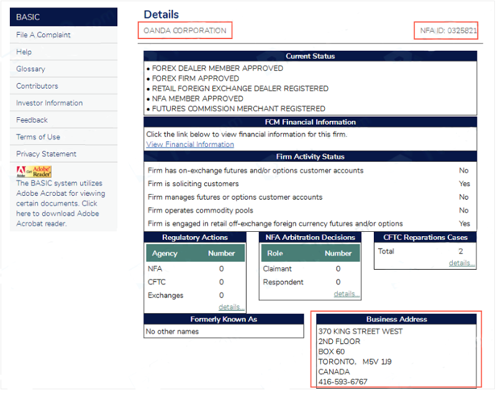Select the TORONTO, M5V 1J9 address line
Image resolution: width=498 pixels, height=393 pixels.
tap(355, 362)
